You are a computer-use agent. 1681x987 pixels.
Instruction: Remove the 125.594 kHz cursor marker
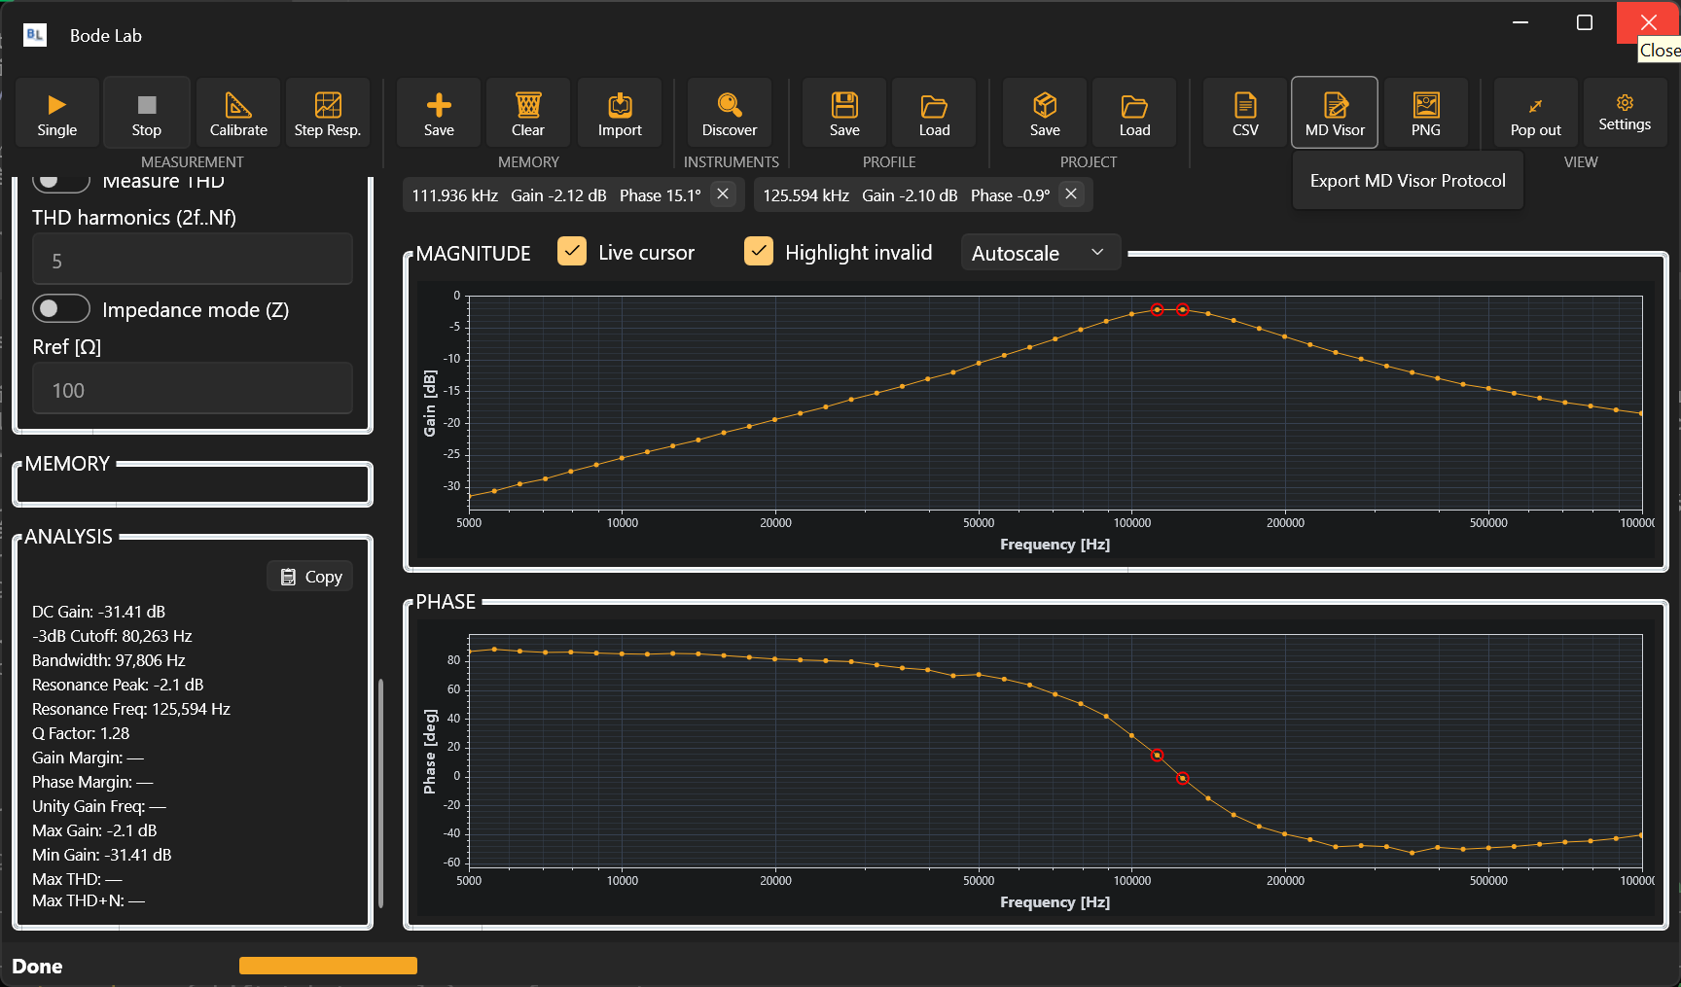point(1071,194)
